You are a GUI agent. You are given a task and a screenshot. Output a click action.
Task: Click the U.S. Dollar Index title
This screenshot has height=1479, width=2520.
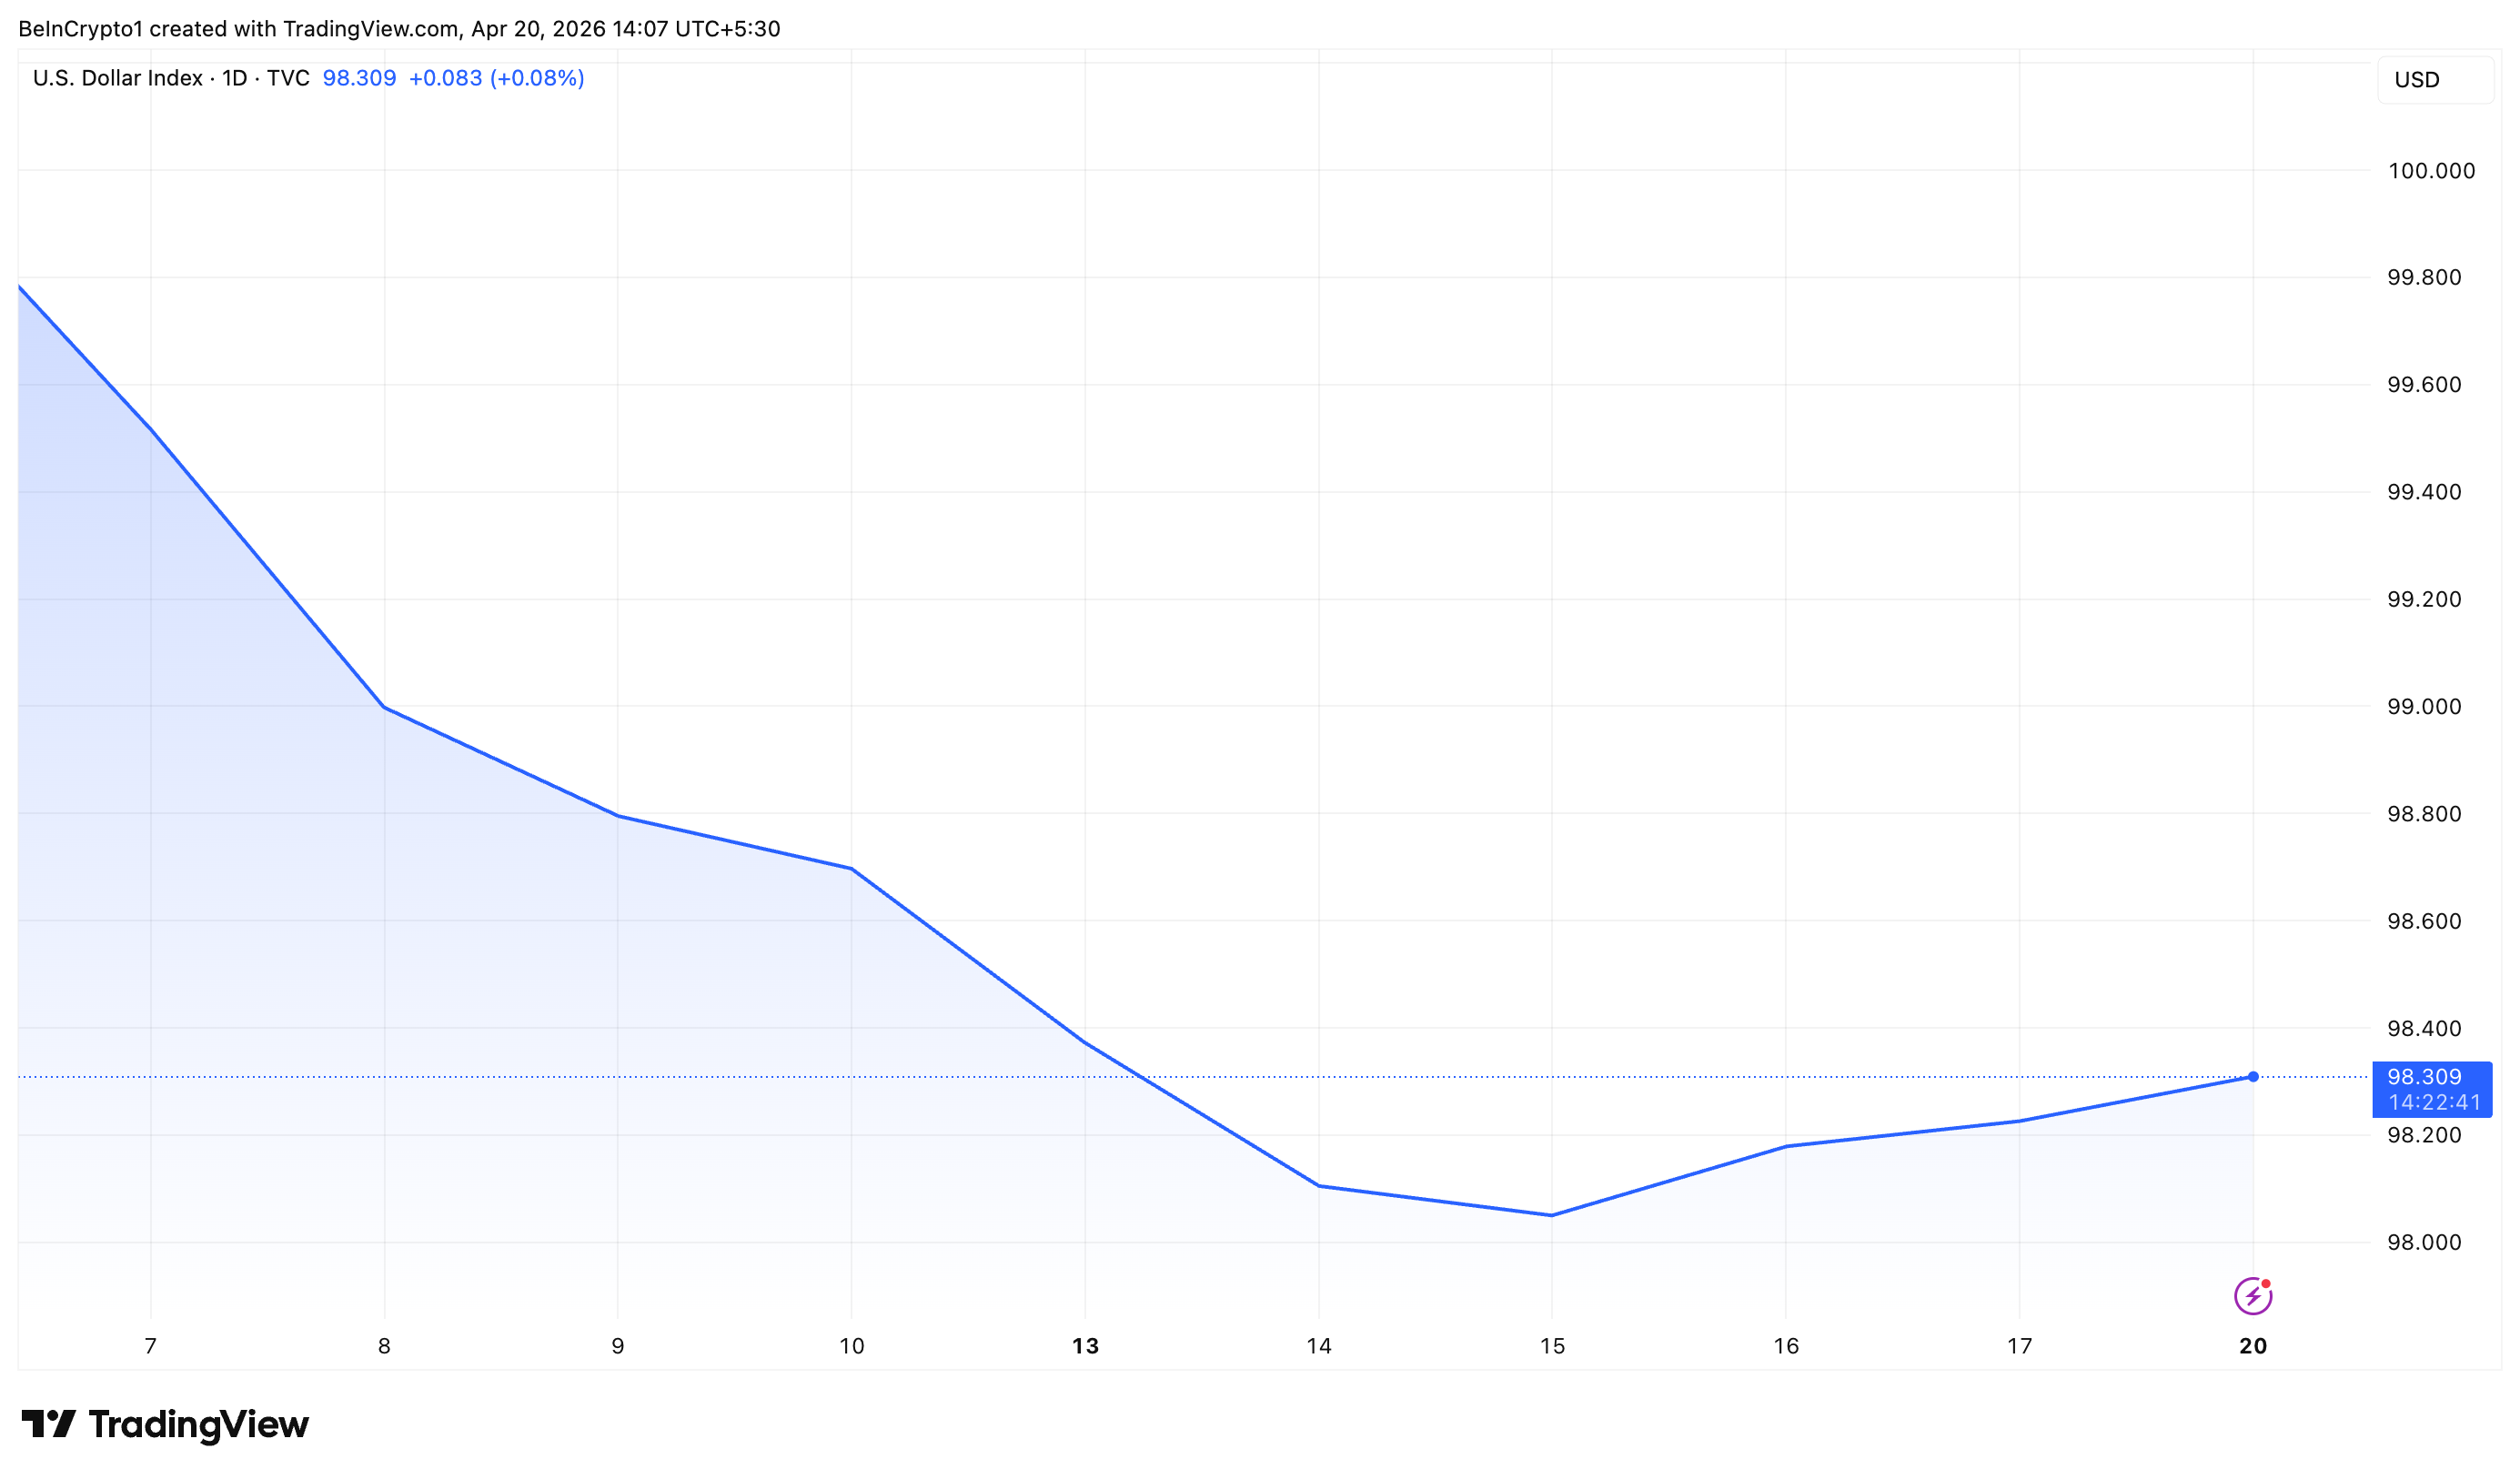pos(118,78)
